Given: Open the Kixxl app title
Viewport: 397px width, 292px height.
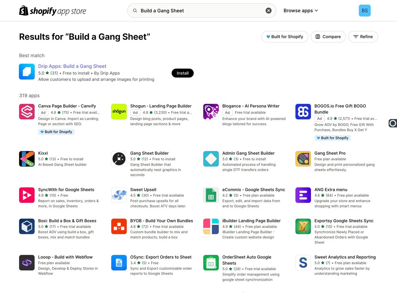Looking at the screenshot, I should (43, 153).
